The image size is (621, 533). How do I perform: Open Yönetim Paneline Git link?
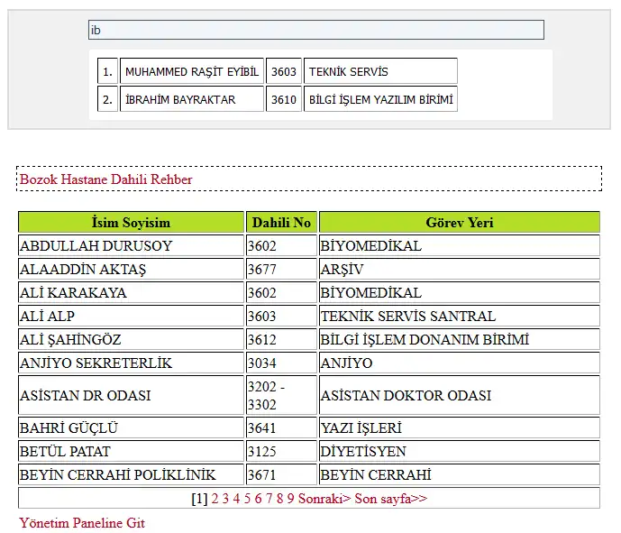tap(82, 523)
